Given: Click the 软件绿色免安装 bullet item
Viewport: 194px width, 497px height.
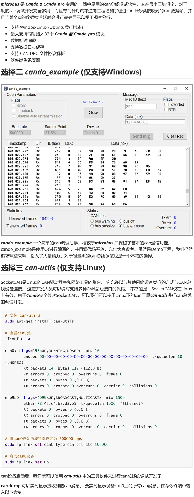Looking at the screenshot, I should 25,60.
